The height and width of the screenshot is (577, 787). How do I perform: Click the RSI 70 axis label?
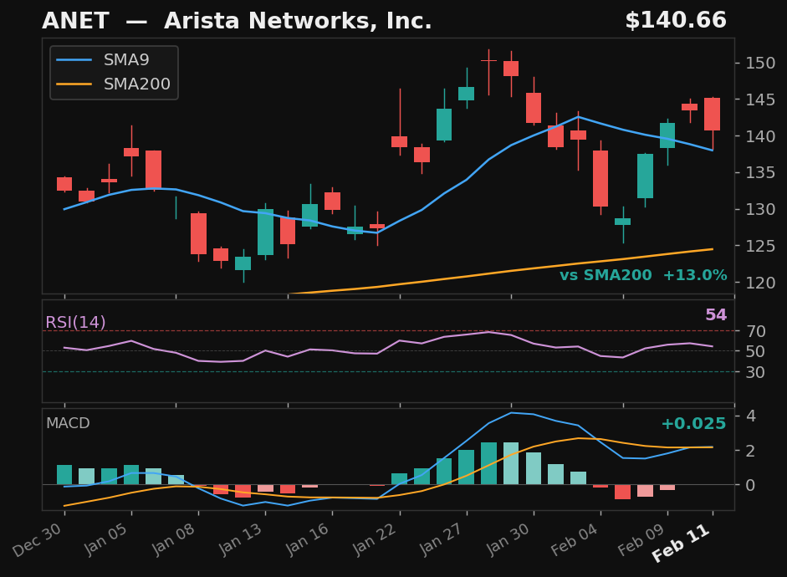click(x=755, y=332)
